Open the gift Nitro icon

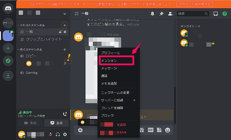click(142, 130)
